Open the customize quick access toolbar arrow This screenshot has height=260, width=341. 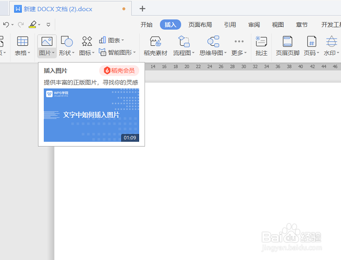pos(48,25)
